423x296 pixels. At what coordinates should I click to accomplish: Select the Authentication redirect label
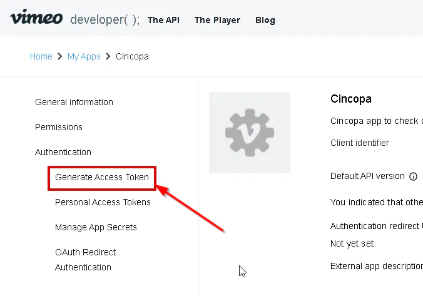(x=377, y=226)
